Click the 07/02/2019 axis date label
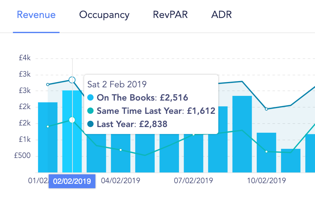Viewport: 315px width, 198px height. click(x=193, y=181)
